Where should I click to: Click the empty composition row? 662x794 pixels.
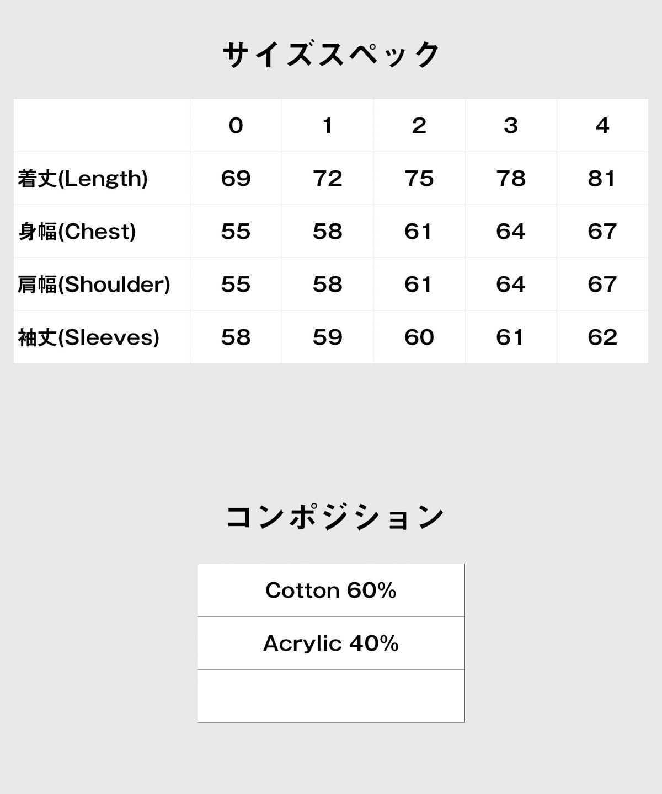click(x=331, y=696)
